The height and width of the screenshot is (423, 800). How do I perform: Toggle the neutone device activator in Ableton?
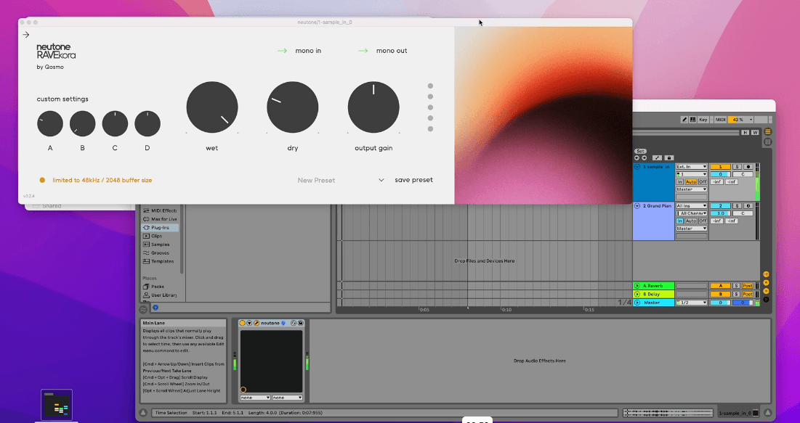[243, 323]
